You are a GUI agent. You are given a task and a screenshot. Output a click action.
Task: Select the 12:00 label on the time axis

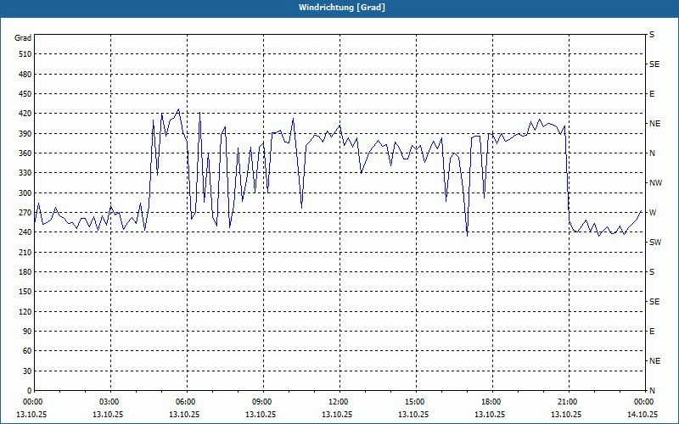pos(339,402)
